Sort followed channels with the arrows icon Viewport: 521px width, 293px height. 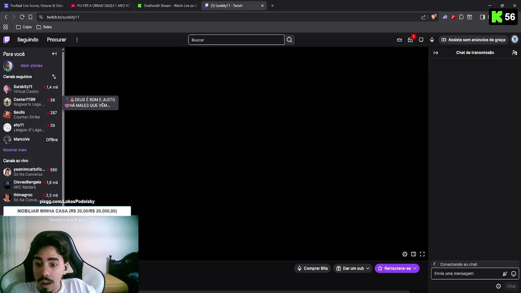click(54, 77)
